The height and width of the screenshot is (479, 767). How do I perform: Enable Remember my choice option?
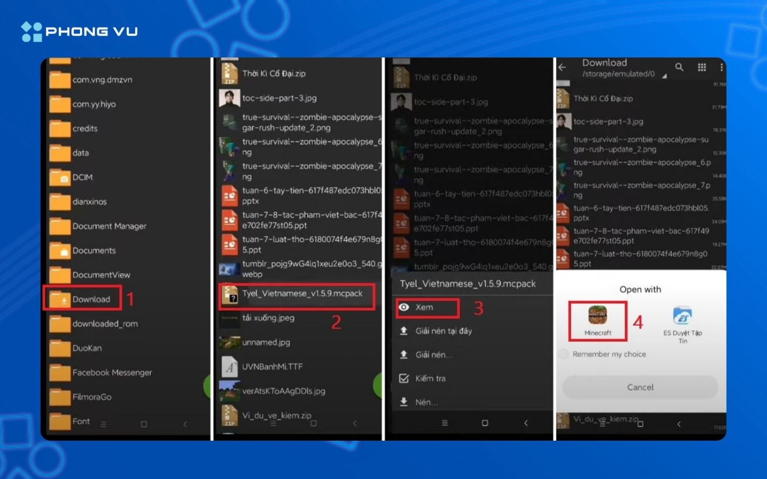coord(564,354)
